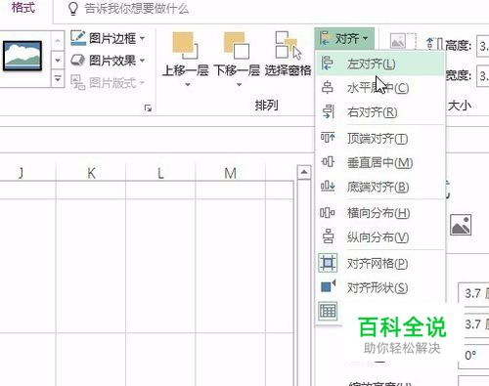The width and height of the screenshot is (489, 386).
Task: Click the crop picture icon
Action: (x=403, y=42)
